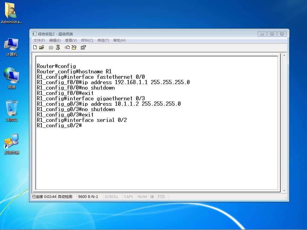
Task: Select the 计算机 desktop icon
Action: coord(11,47)
